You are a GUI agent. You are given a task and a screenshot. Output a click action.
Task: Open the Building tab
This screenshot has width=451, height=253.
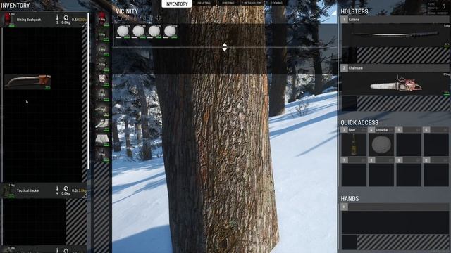pos(228,3)
